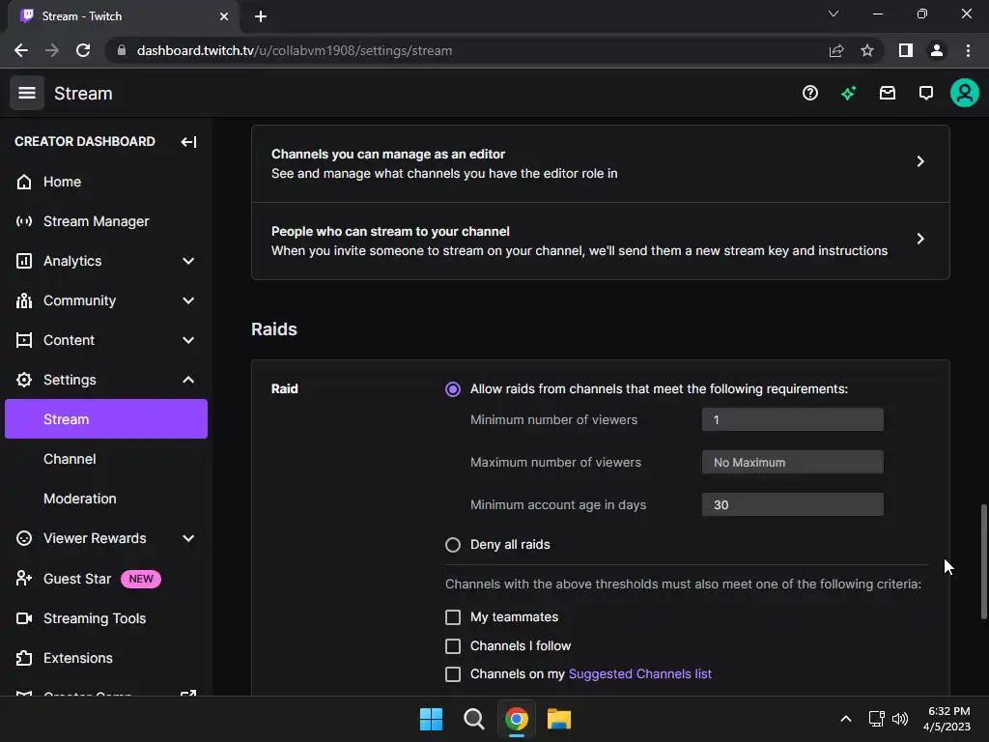Open People who can stream to your channel
The width and height of the screenshot is (989, 742).
[601, 241]
